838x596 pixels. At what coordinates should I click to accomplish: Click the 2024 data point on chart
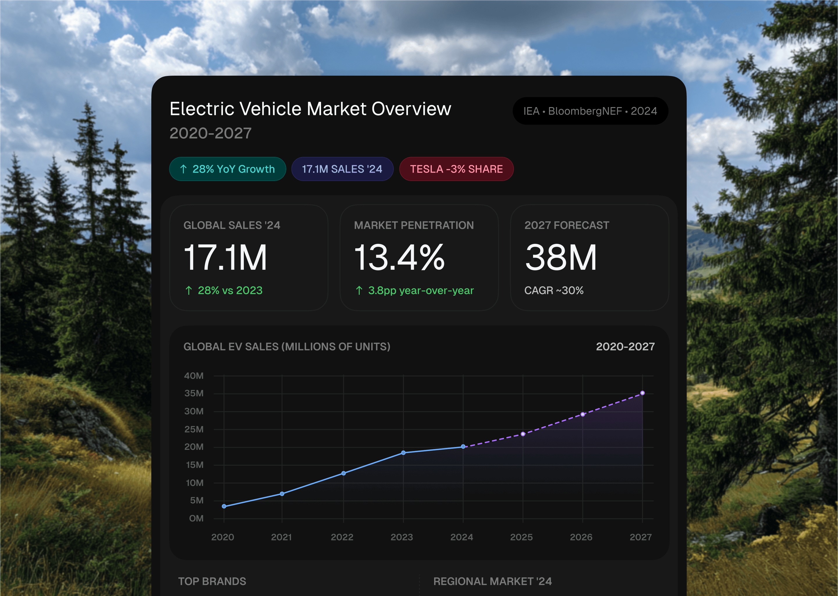pyautogui.click(x=463, y=446)
